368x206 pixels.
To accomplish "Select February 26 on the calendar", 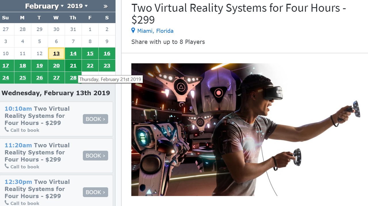I will pos(39,78).
